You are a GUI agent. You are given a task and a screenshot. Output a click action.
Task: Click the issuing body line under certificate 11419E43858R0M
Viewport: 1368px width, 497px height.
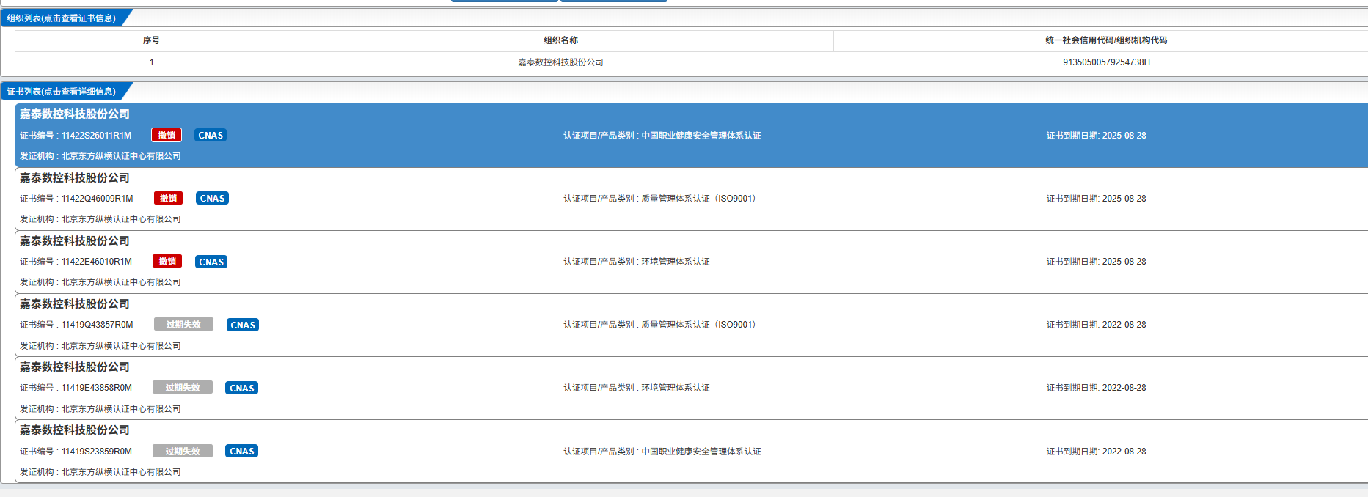[100, 409]
